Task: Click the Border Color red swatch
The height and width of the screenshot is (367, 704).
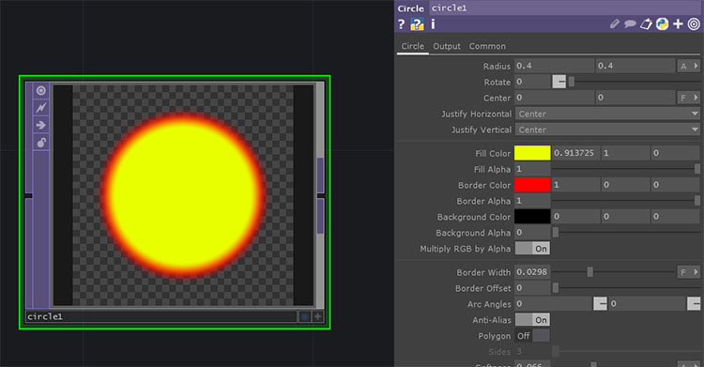Action: tap(532, 185)
